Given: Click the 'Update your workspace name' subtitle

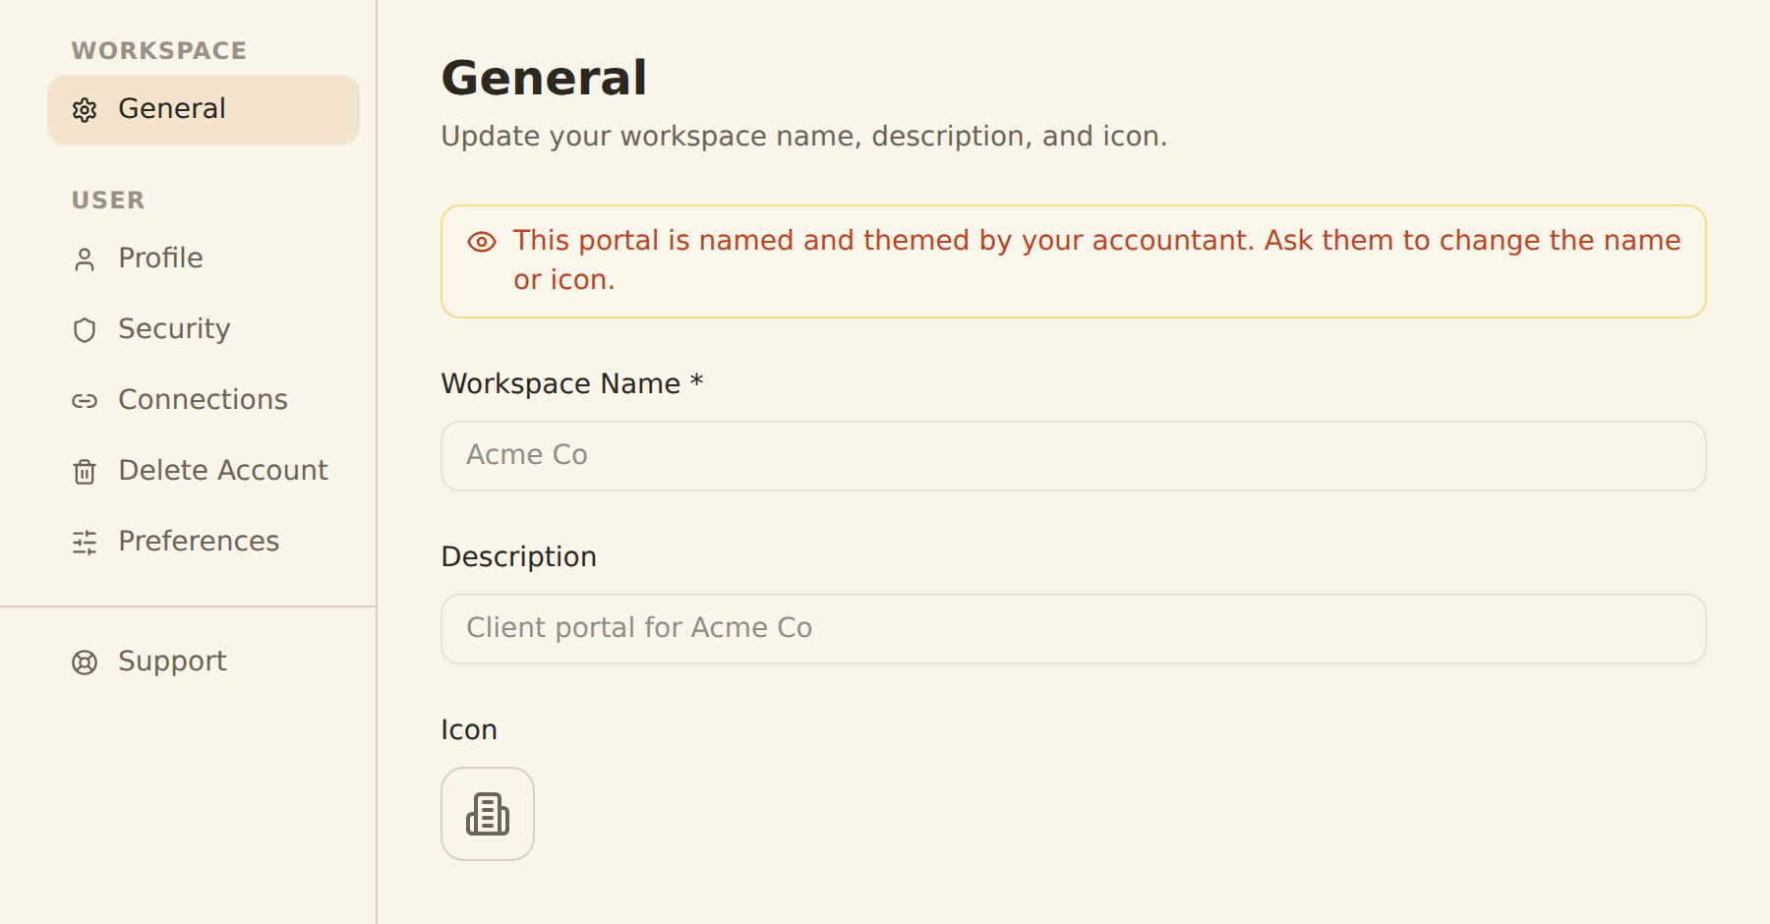Looking at the screenshot, I should click(x=804, y=137).
